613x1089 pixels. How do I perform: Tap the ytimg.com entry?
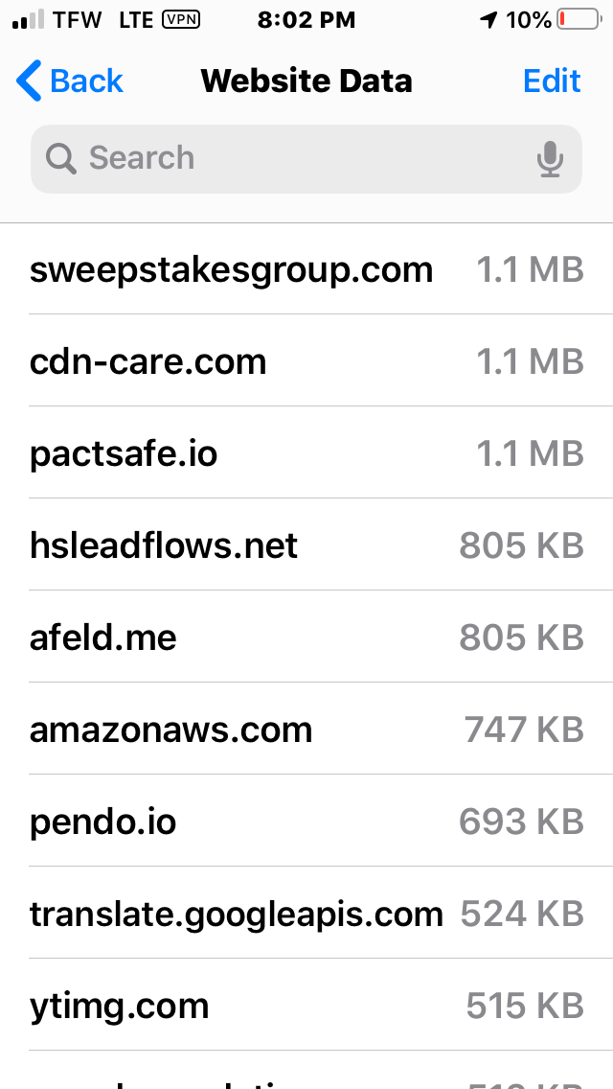pyautogui.click(x=306, y=1006)
